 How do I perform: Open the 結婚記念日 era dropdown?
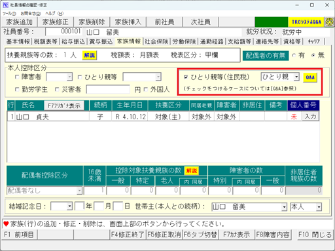pyautogui.click(x=69, y=206)
